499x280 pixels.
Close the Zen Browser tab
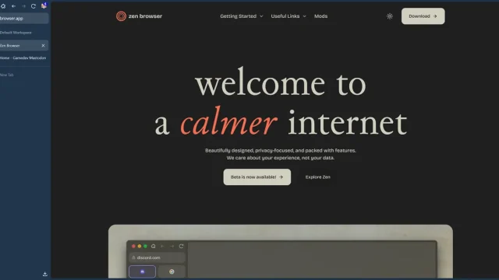tap(43, 46)
